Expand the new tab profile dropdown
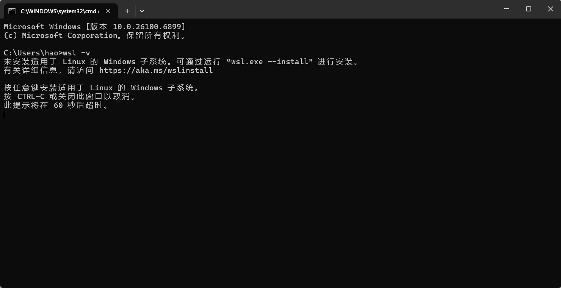Image resolution: width=561 pixels, height=288 pixels. point(142,11)
